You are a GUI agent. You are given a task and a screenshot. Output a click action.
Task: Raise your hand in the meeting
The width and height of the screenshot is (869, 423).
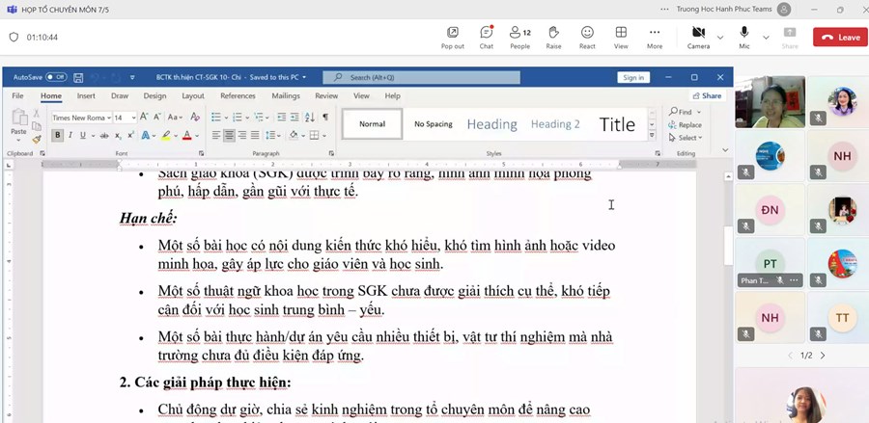pyautogui.click(x=553, y=37)
